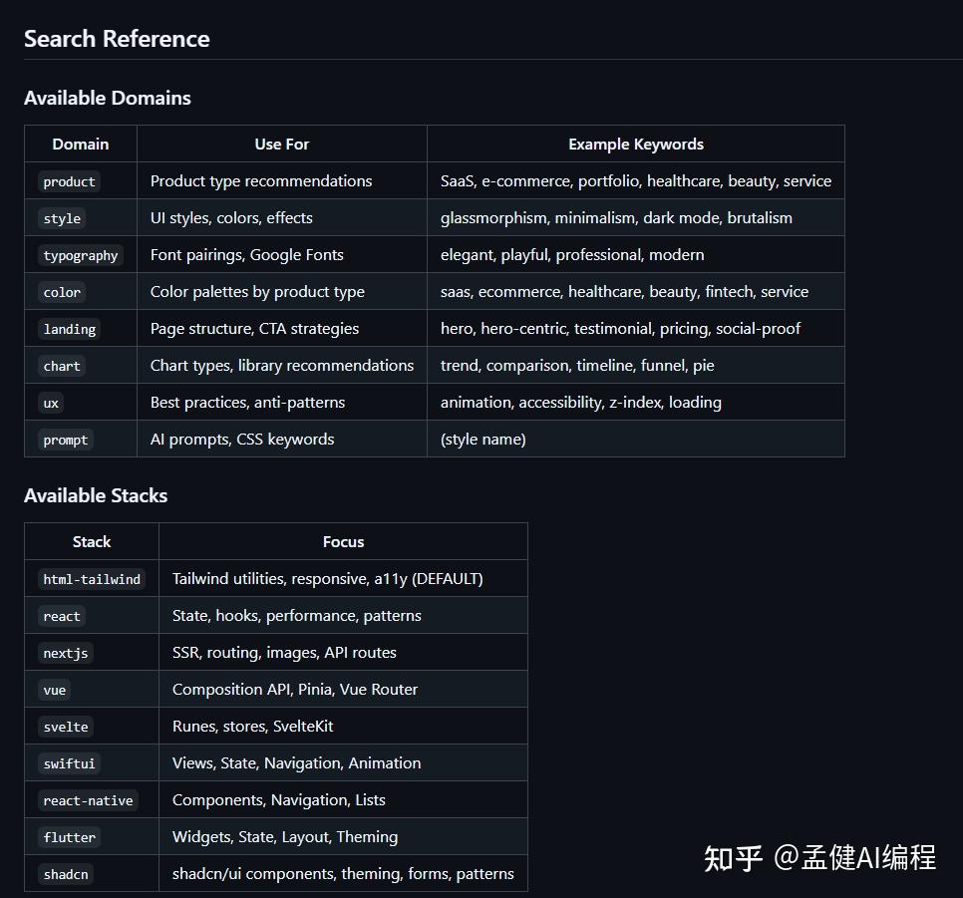This screenshot has width=963, height=898.
Task: Click 'State, hooks, performance, patterns' cell
Action: click(343, 615)
